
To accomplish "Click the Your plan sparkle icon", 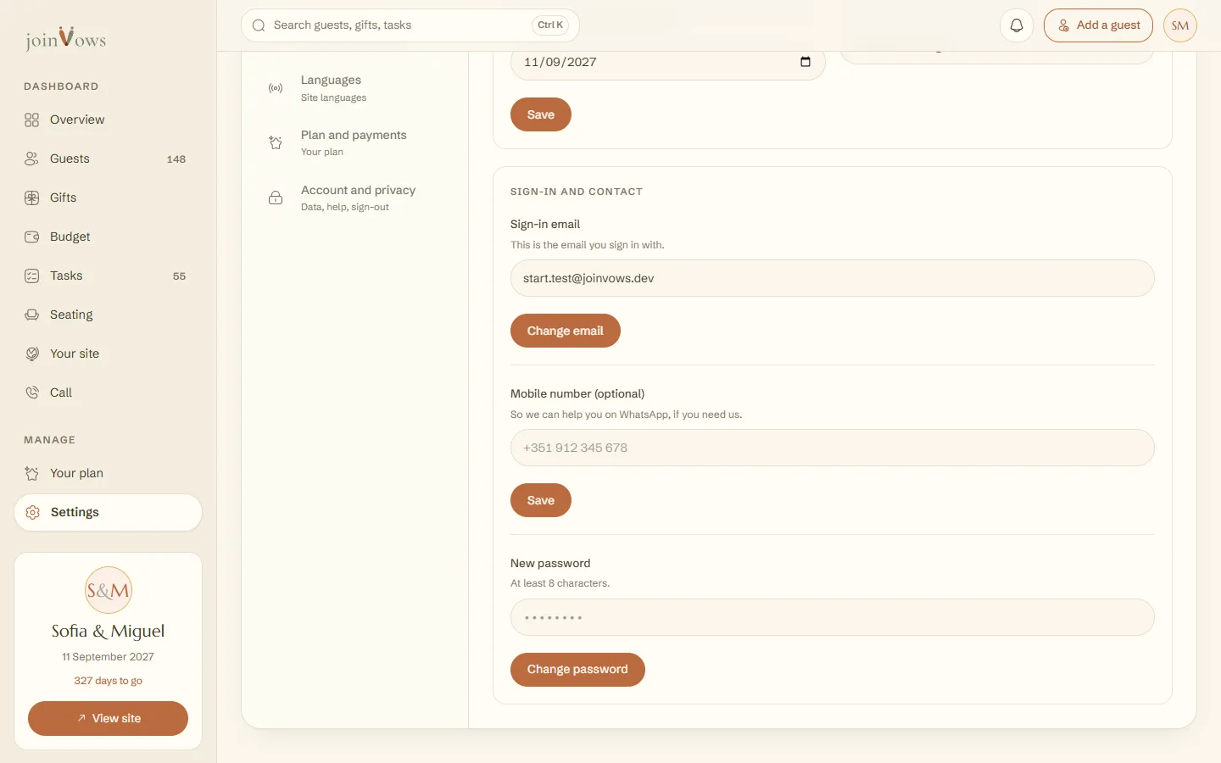I will pyautogui.click(x=32, y=474).
